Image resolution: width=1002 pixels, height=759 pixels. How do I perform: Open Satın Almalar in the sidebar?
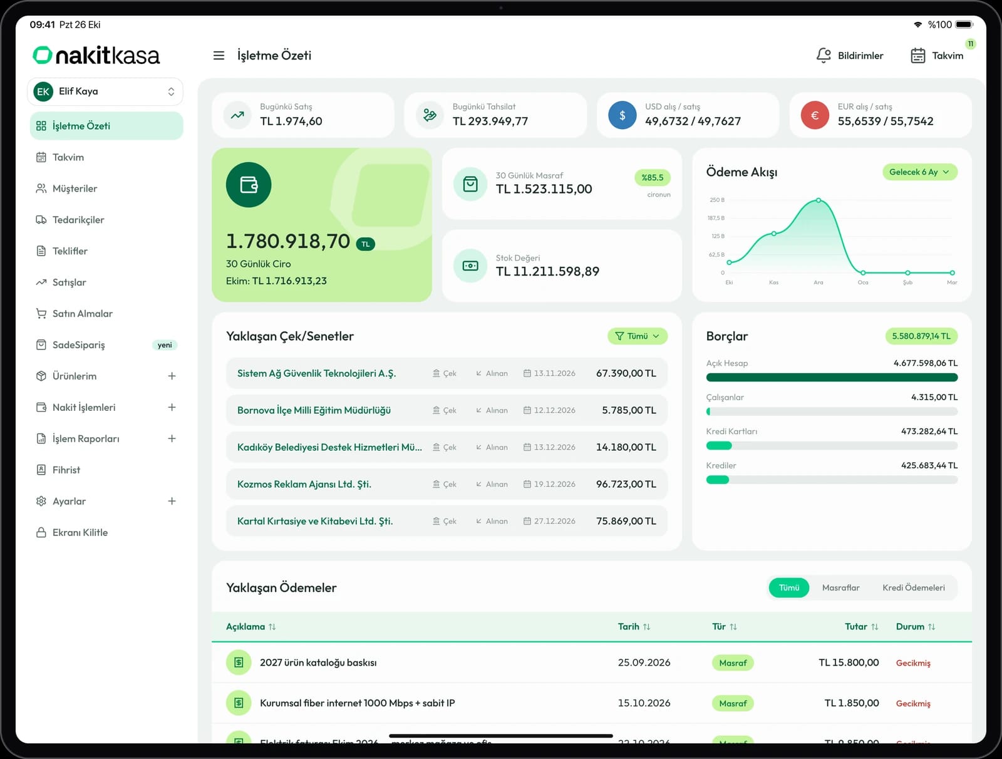click(106, 314)
